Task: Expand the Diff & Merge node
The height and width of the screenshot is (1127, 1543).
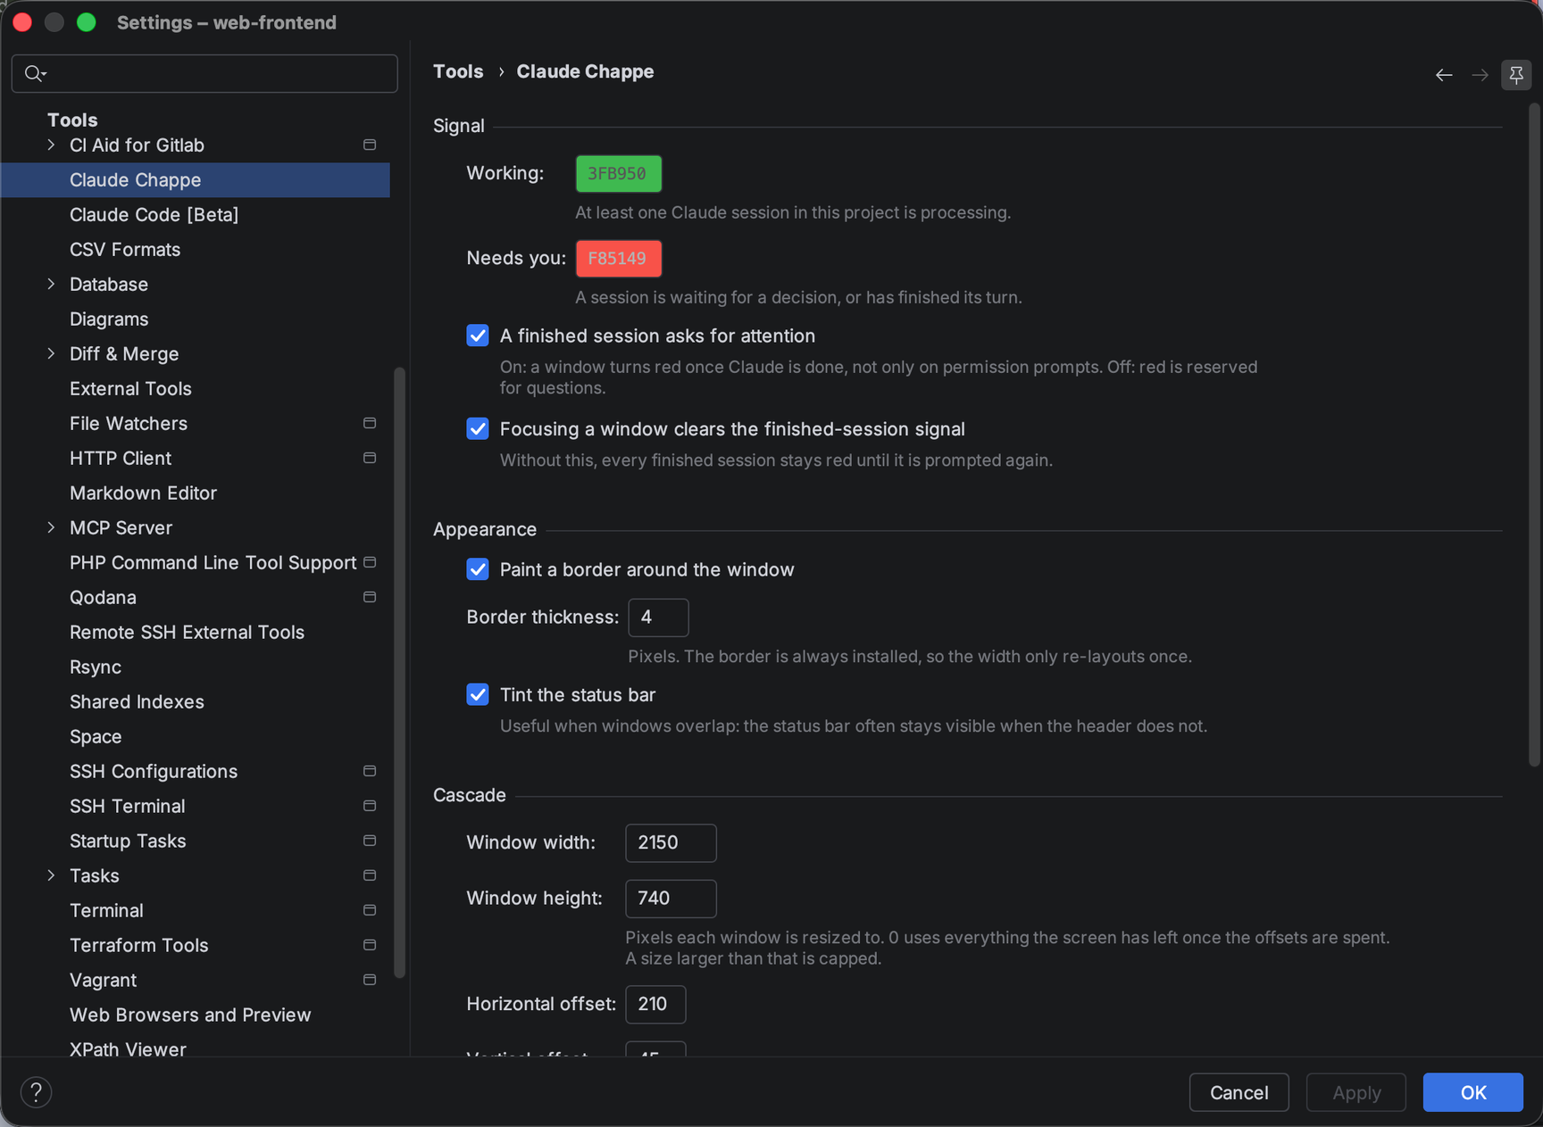Action: tap(51, 353)
